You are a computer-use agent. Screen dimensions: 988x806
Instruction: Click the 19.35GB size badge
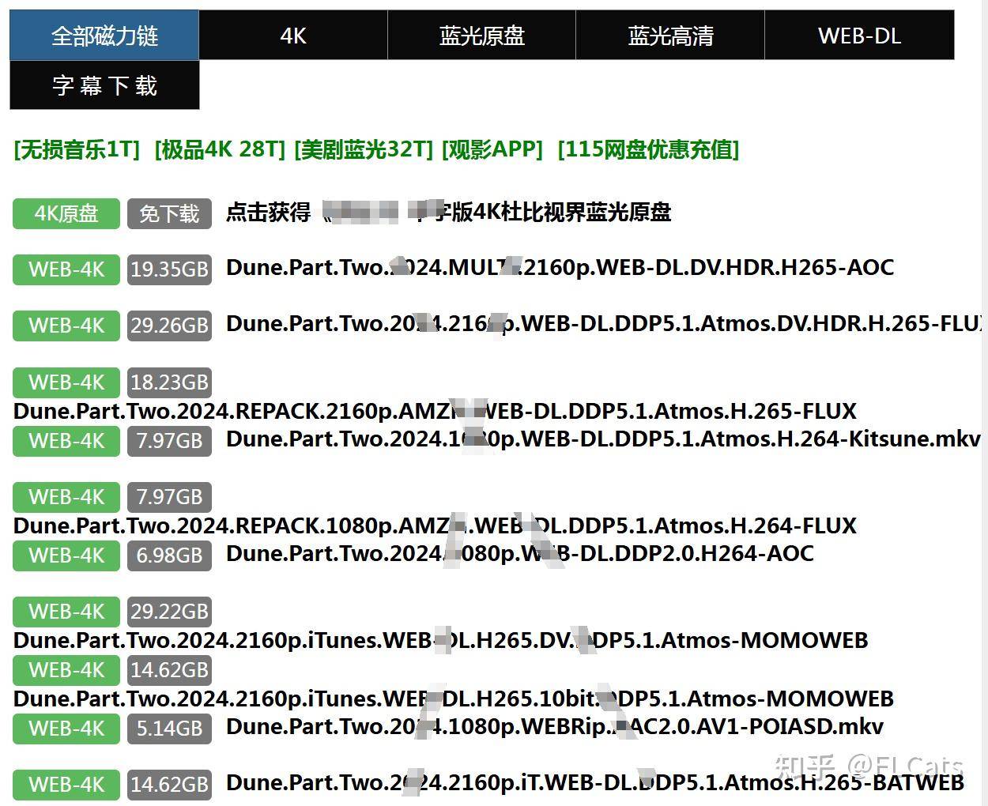pyautogui.click(x=169, y=269)
